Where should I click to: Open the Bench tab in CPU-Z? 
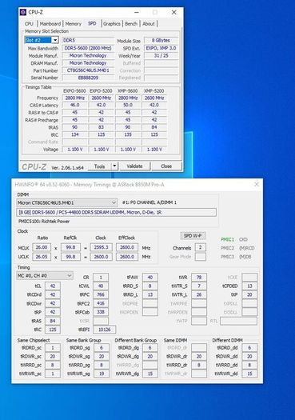click(x=131, y=24)
